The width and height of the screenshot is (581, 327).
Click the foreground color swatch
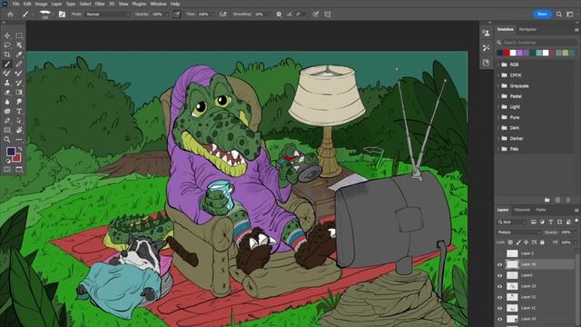point(11,152)
